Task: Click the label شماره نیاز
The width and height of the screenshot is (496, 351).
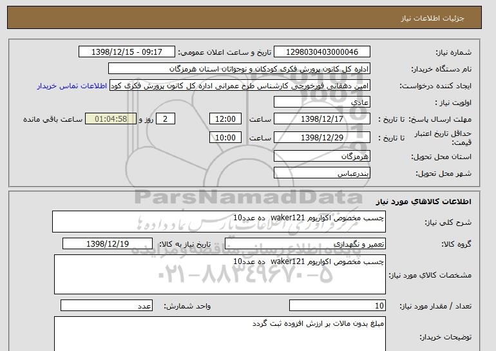Action: 453,52
